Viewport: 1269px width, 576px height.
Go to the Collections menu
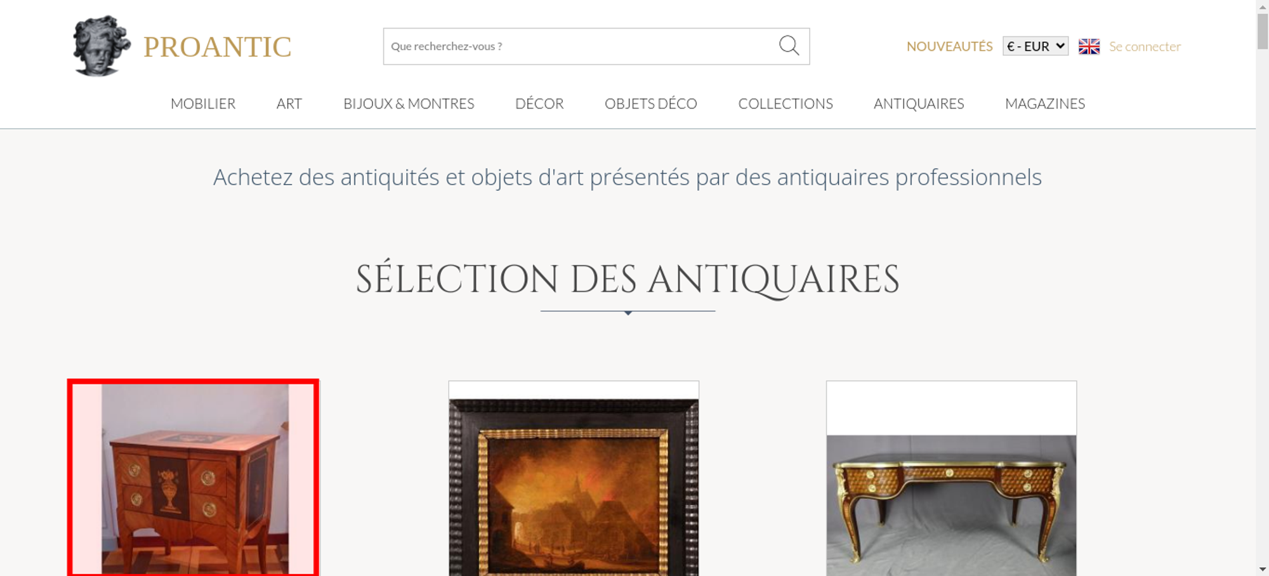click(786, 103)
